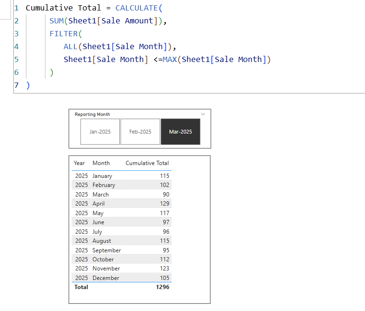Deselect the Mar-2025 slicer button
The height and width of the screenshot is (311, 365).
(180, 132)
